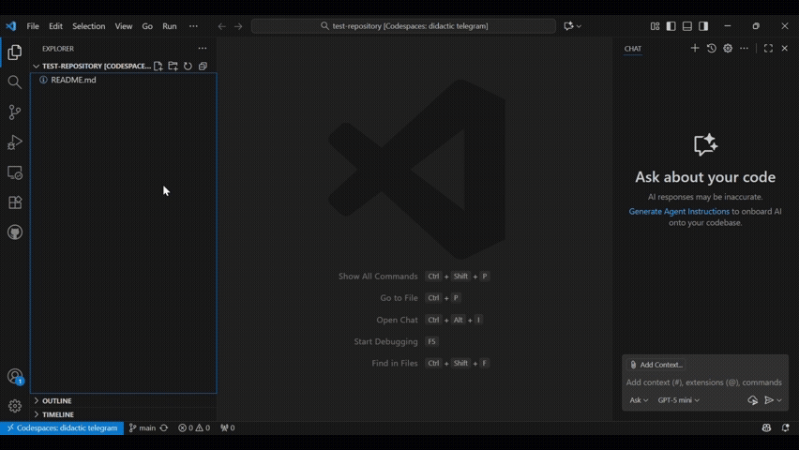Collapse the TEST-REPOSITORY folder section
The width and height of the screenshot is (799, 450).
pos(37,67)
